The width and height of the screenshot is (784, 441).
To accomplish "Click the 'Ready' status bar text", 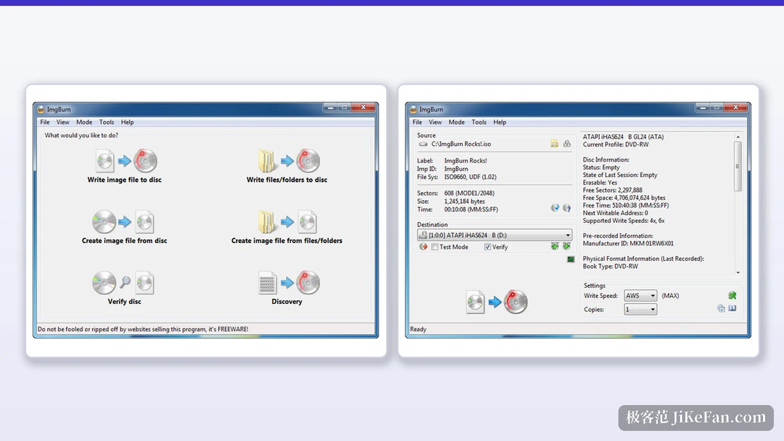I will point(418,329).
